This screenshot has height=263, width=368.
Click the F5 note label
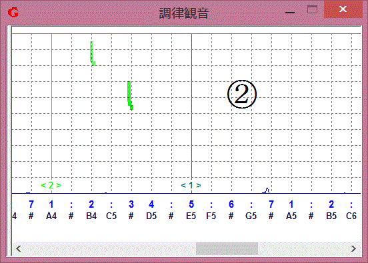coord(211,216)
